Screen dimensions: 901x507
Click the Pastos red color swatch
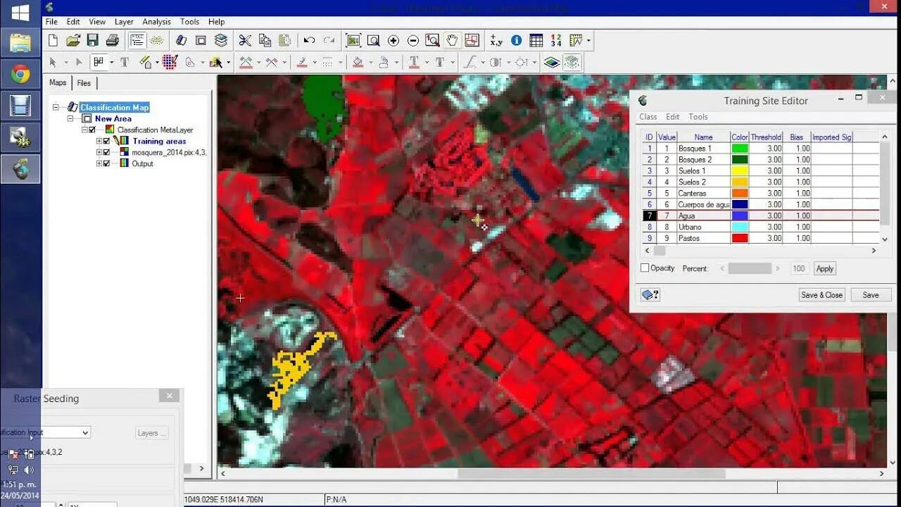click(740, 239)
